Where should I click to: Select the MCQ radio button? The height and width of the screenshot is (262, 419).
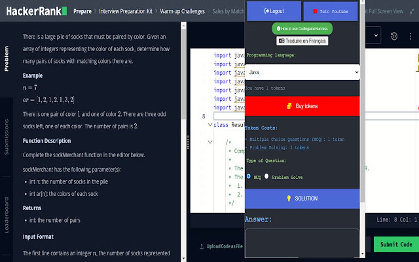pos(249,177)
